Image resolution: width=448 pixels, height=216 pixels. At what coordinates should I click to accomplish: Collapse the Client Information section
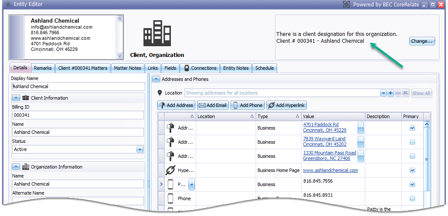(16, 98)
